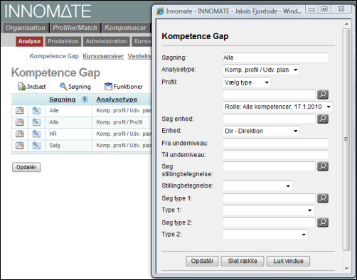357x280 pixels.
Task: Click magnifier button beside the Profil search field
Action: [323, 95]
